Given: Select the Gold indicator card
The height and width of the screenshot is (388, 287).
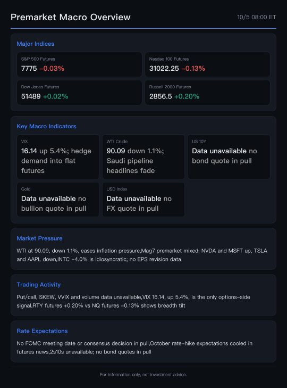Looking at the screenshot, I should 58,200.
